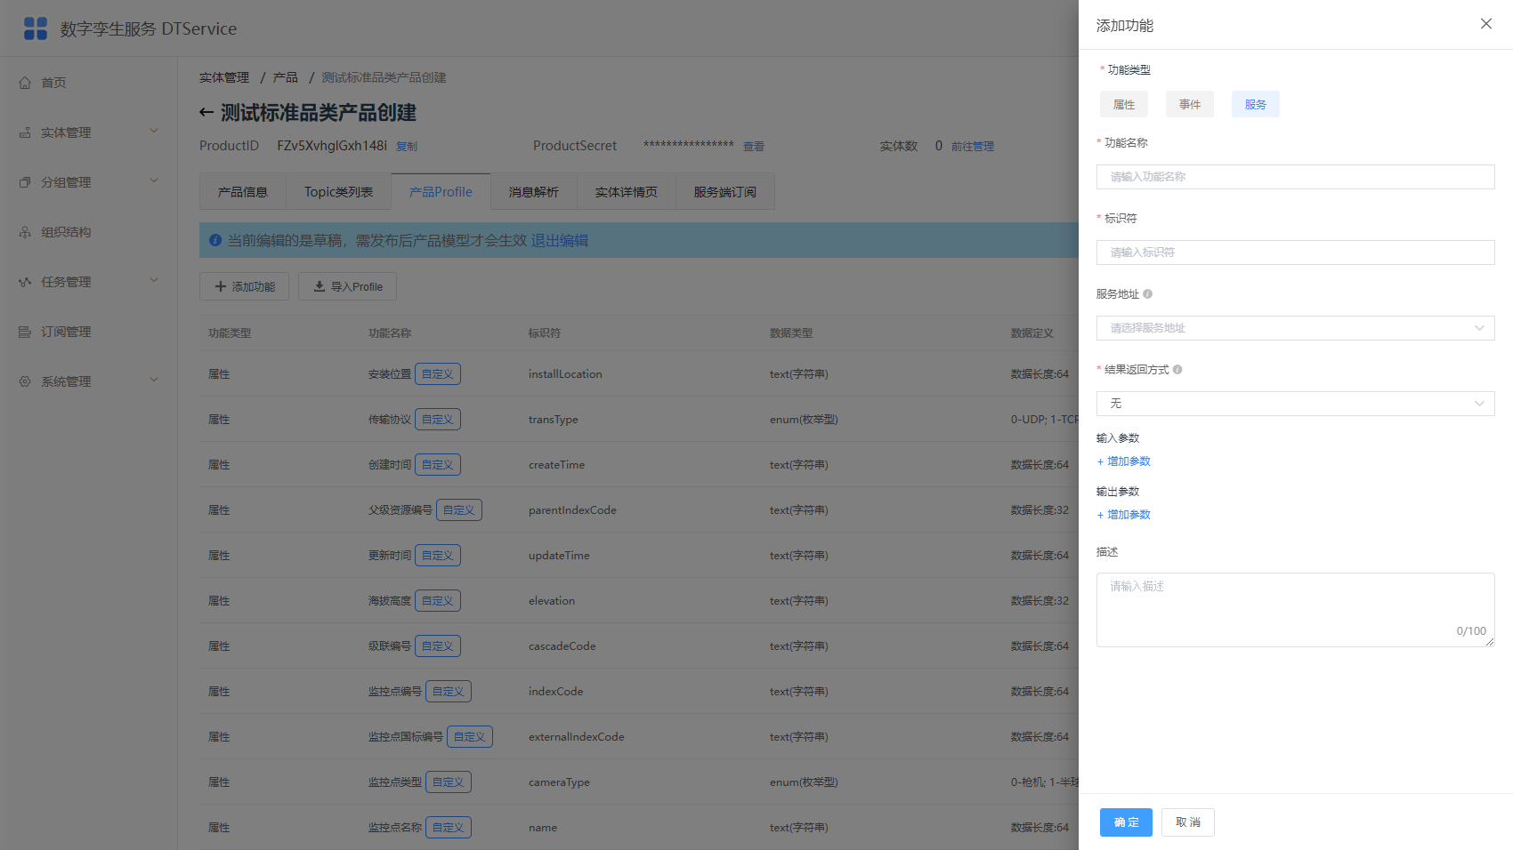Screen dimensions: 1513x850
Task: Select the 服务 function type
Action: click(x=1256, y=104)
